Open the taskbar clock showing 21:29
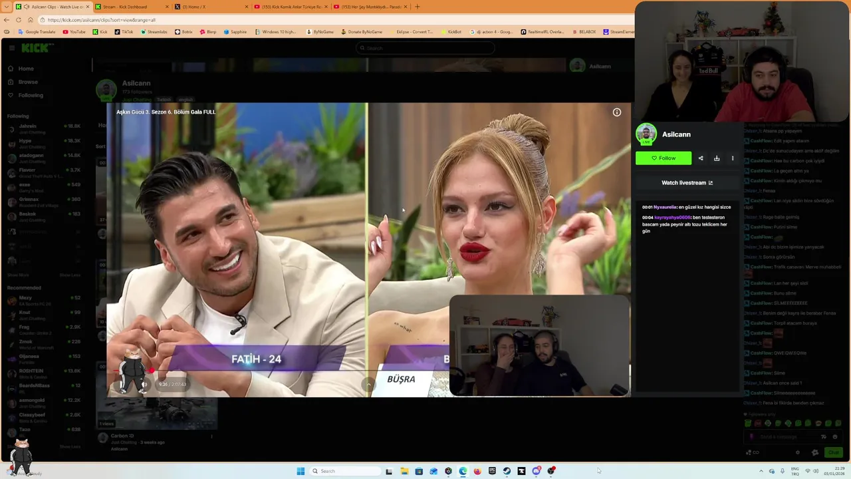This screenshot has width=851, height=479. (x=835, y=471)
